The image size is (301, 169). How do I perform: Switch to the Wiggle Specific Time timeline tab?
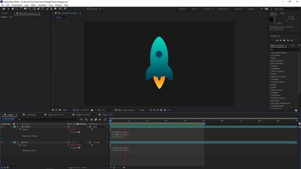click(x=56, y=115)
